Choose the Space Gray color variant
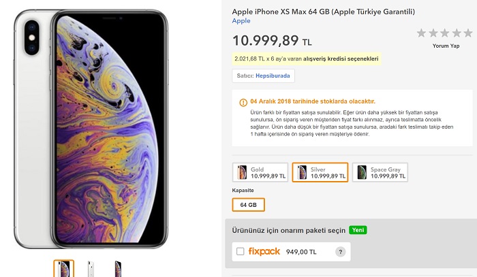The height and width of the screenshot is (277, 477). point(380,172)
